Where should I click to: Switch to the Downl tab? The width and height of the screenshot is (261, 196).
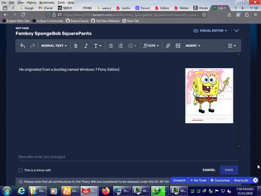[143, 8]
